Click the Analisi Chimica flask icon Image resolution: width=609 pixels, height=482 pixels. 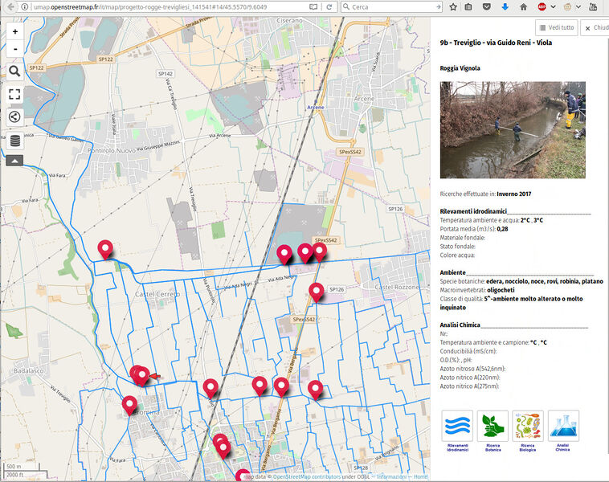click(563, 426)
